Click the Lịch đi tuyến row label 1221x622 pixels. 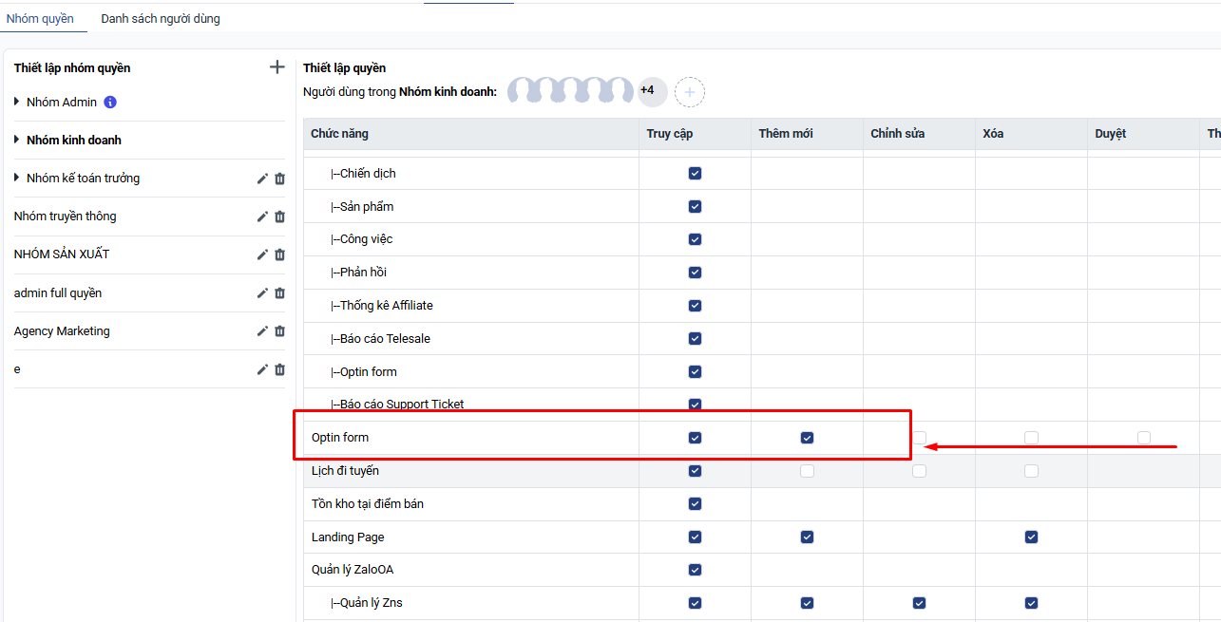pos(345,471)
